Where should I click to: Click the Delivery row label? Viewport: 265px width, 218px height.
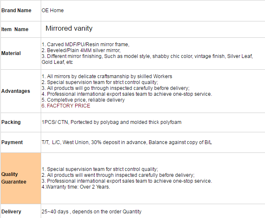coord(11,212)
